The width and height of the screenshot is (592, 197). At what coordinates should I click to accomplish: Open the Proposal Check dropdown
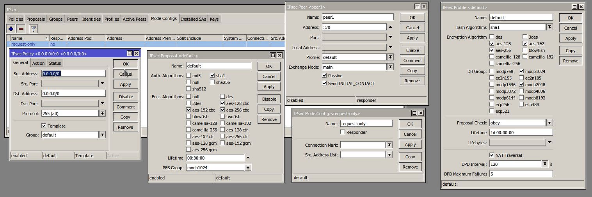(549, 123)
